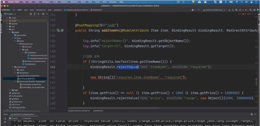This screenshot has width=260, height=126.
Task: Select application.properties file
Action: pos(28,76)
